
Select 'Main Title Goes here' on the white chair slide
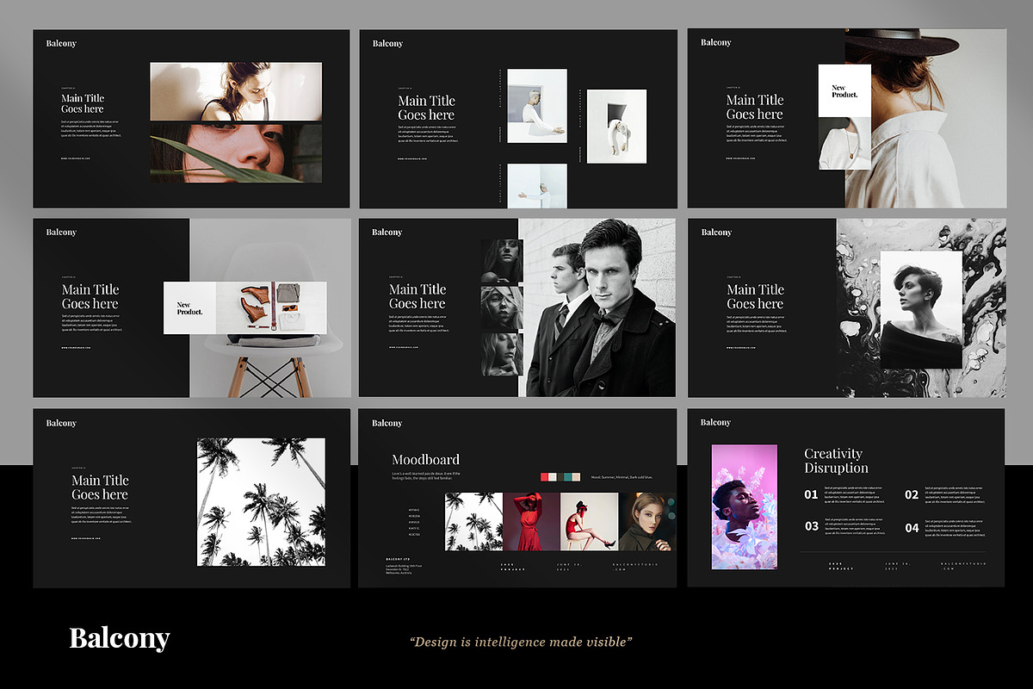pyautogui.click(x=90, y=296)
